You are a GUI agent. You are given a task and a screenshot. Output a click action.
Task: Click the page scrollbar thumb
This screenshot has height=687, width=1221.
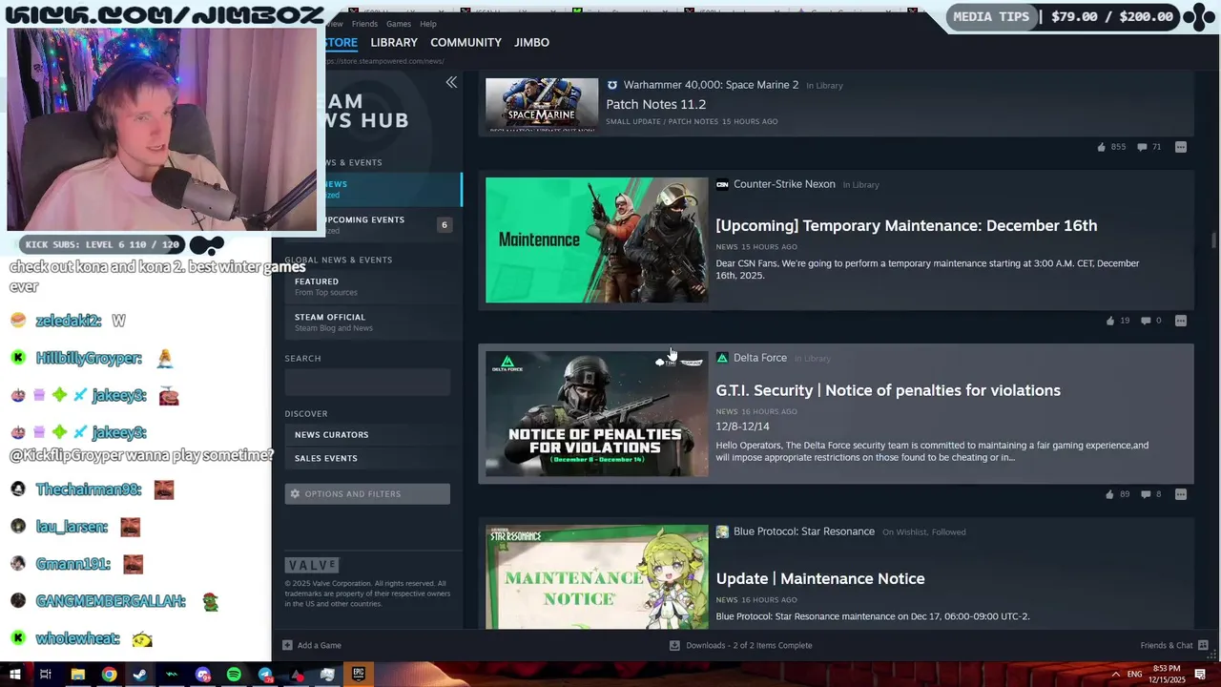point(1213,239)
